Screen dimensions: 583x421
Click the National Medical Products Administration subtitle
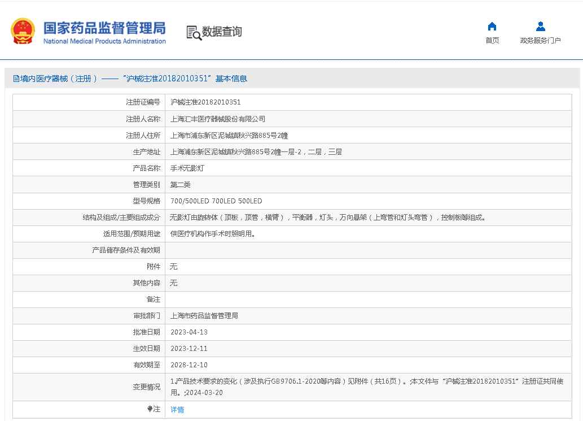[104, 41]
